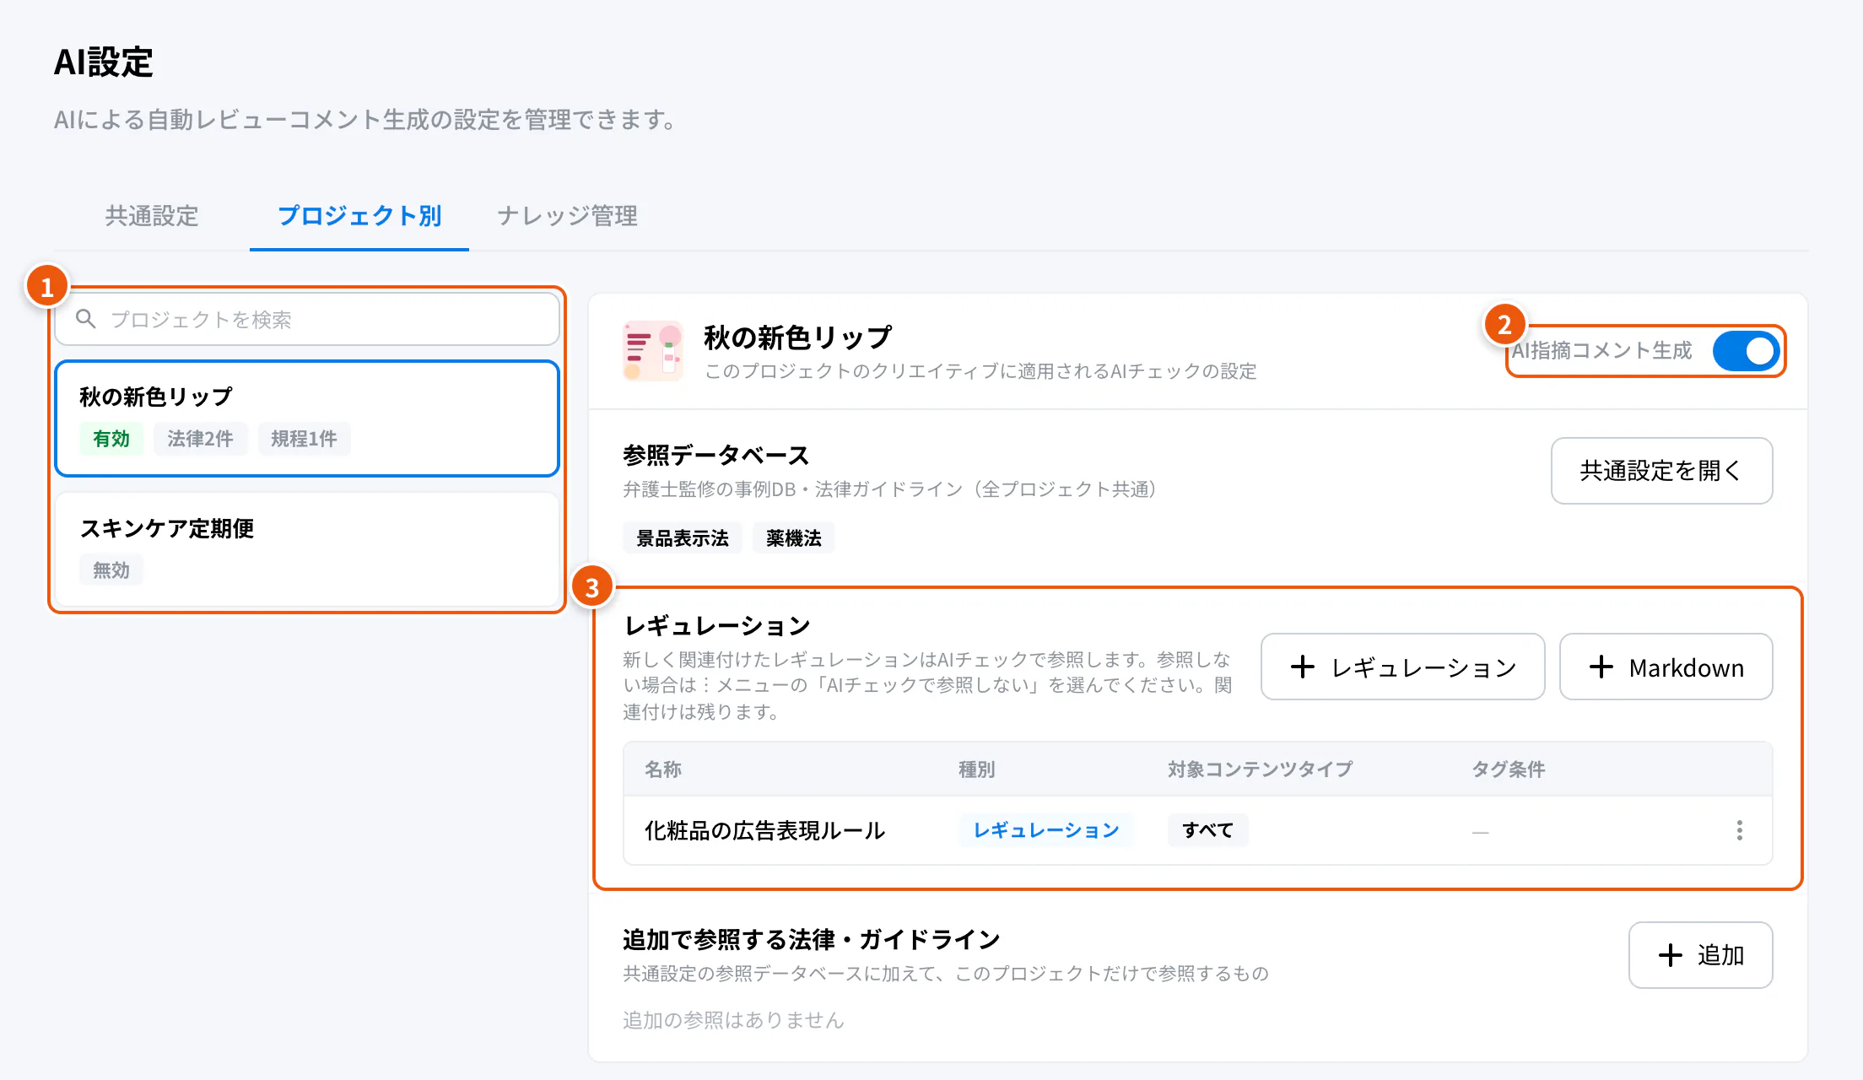Toggle the AI指摘コメント生成 switch
The height and width of the screenshot is (1080, 1863).
point(1745,351)
